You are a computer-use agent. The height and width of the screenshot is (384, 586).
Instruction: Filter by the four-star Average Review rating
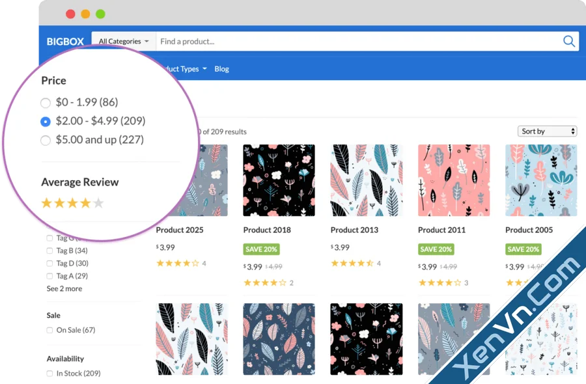72,203
